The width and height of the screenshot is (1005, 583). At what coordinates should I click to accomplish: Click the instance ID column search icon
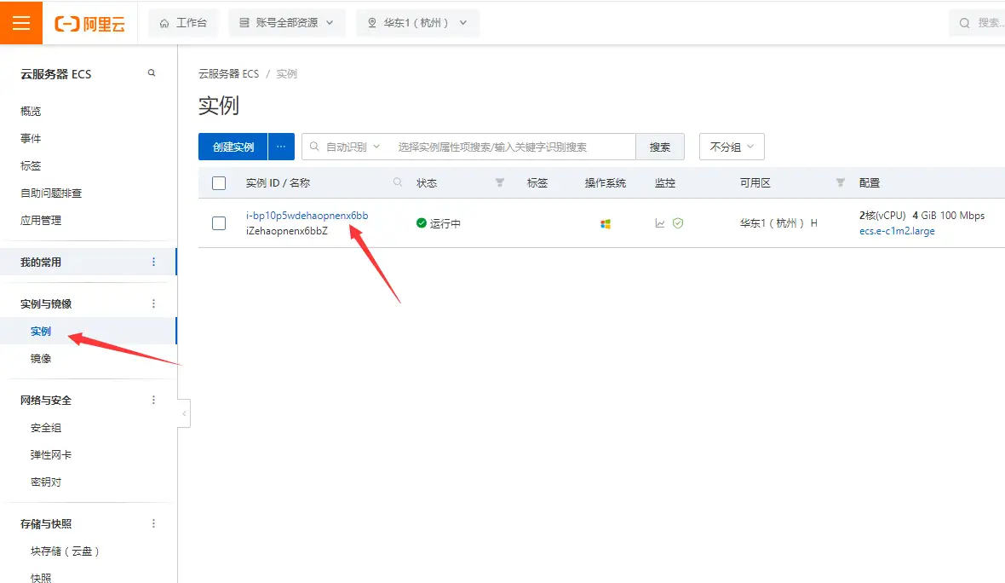click(x=398, y=182)
